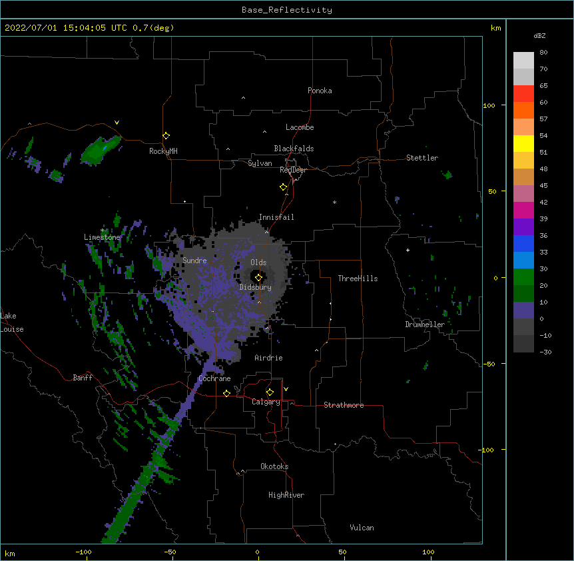Select the Stettler city label

(x=422, y=158)
